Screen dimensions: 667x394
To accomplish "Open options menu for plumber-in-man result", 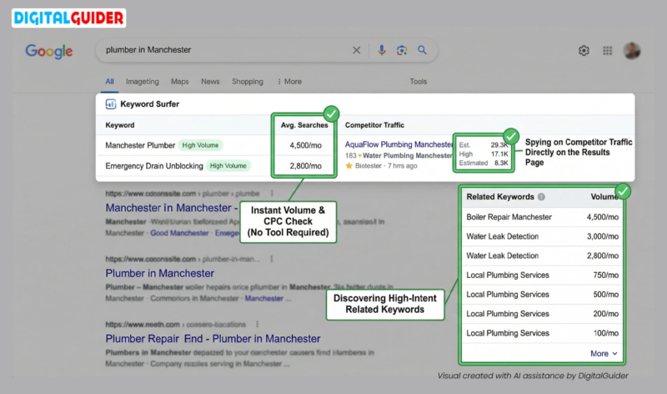I will tap(272, 259).
